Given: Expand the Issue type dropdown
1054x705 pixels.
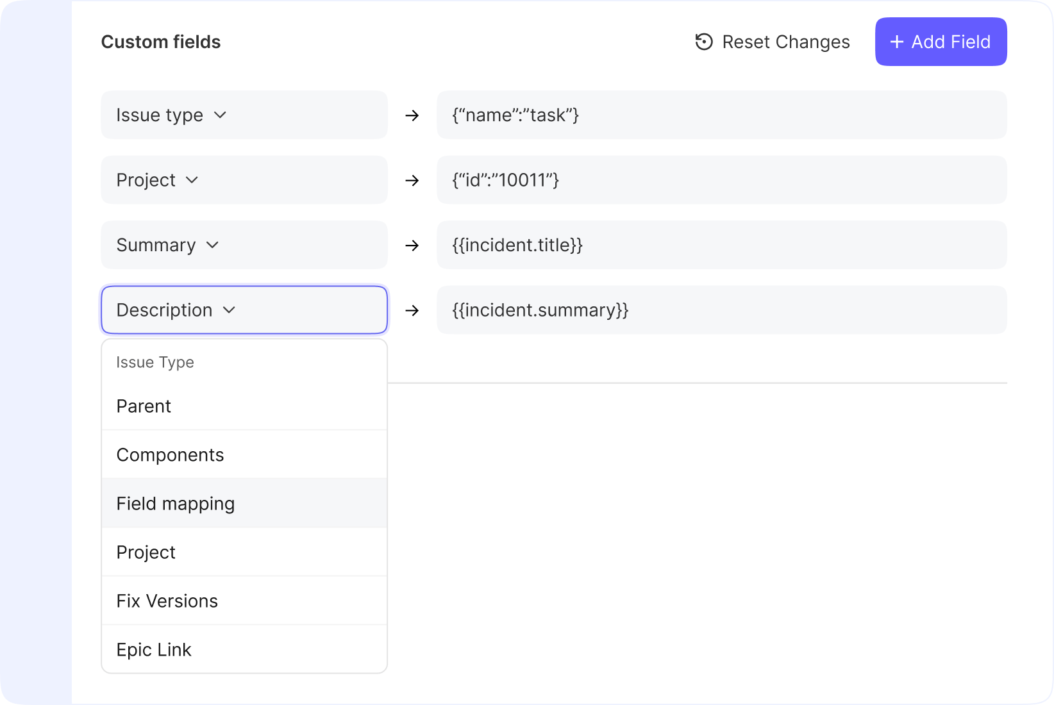Looking at the screenshot, I should click(220, 115).
